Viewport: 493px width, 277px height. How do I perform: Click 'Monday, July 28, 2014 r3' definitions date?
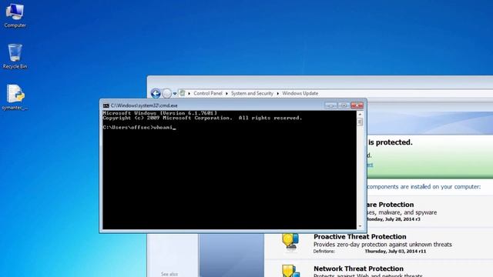394,219
